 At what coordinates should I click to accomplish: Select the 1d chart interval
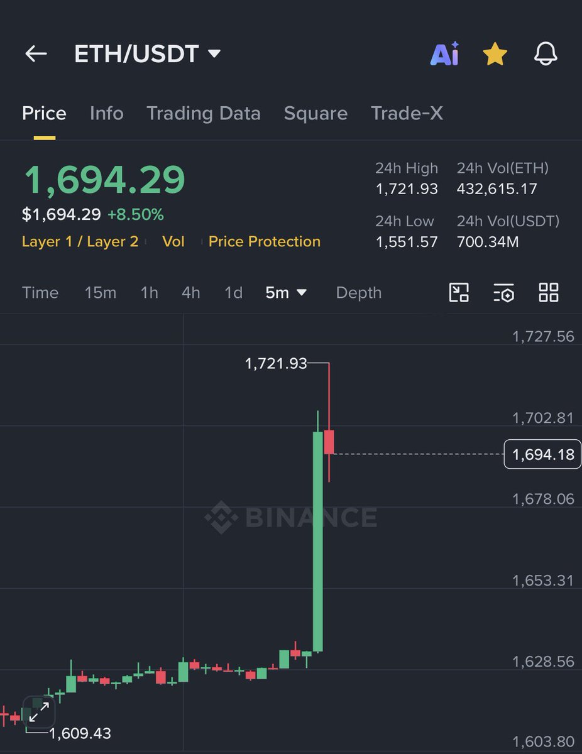233,293
